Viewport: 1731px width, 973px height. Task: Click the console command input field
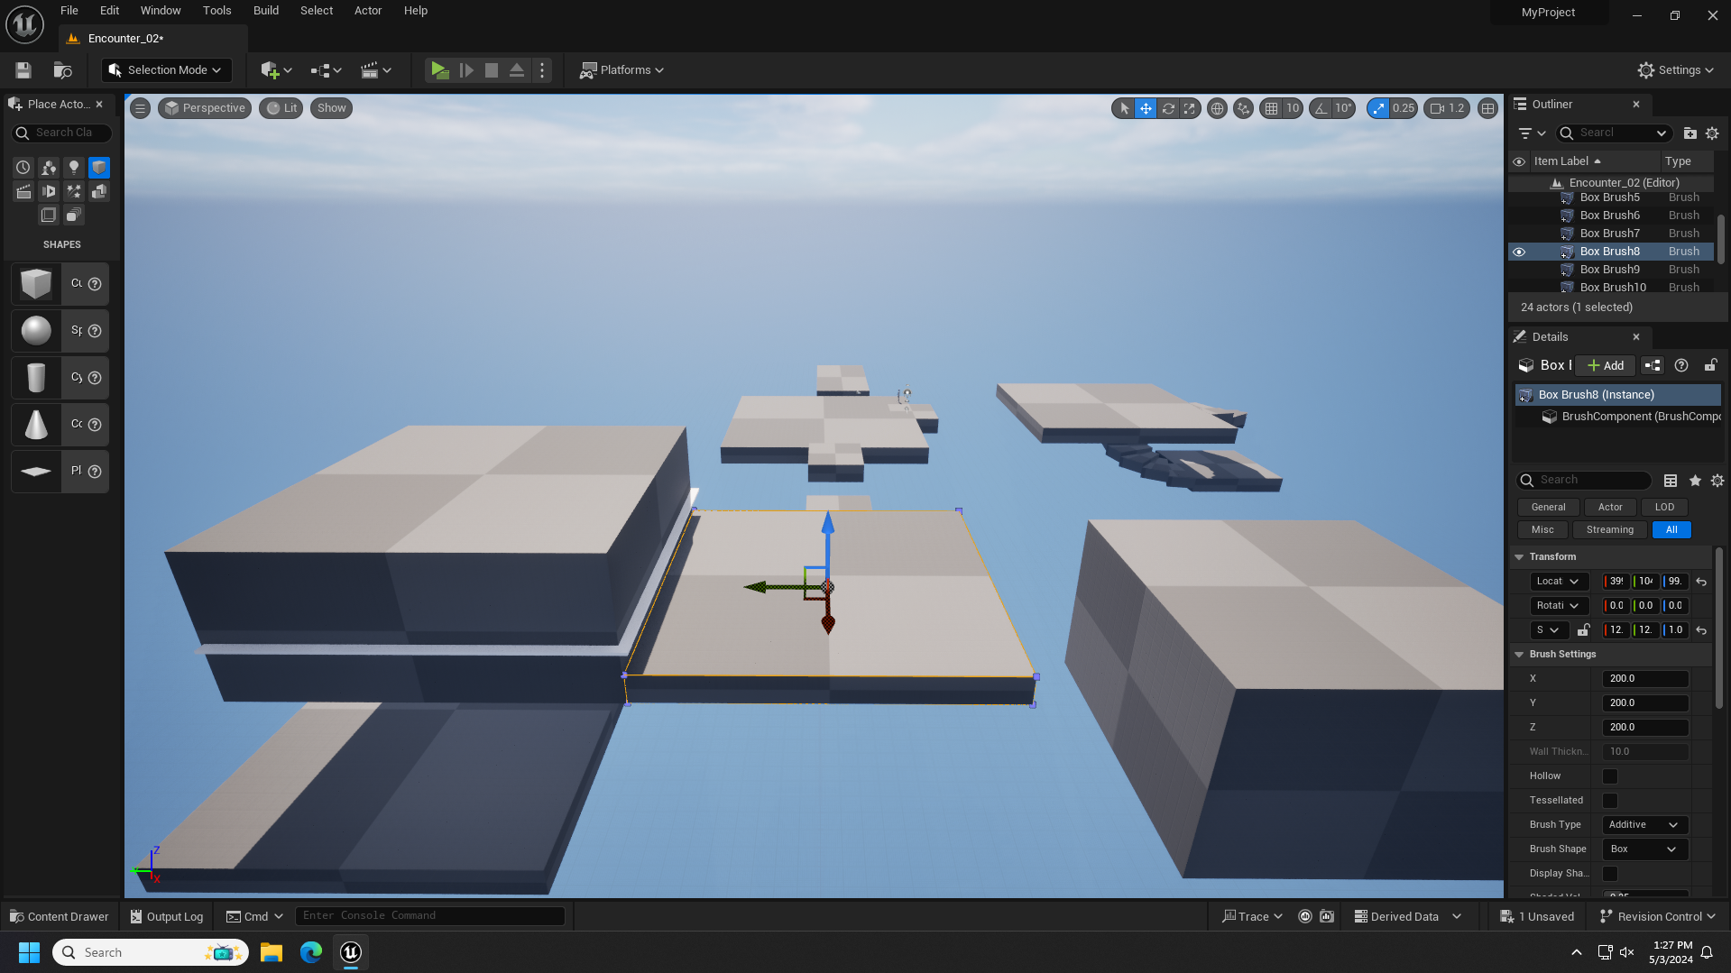point(430,916)
